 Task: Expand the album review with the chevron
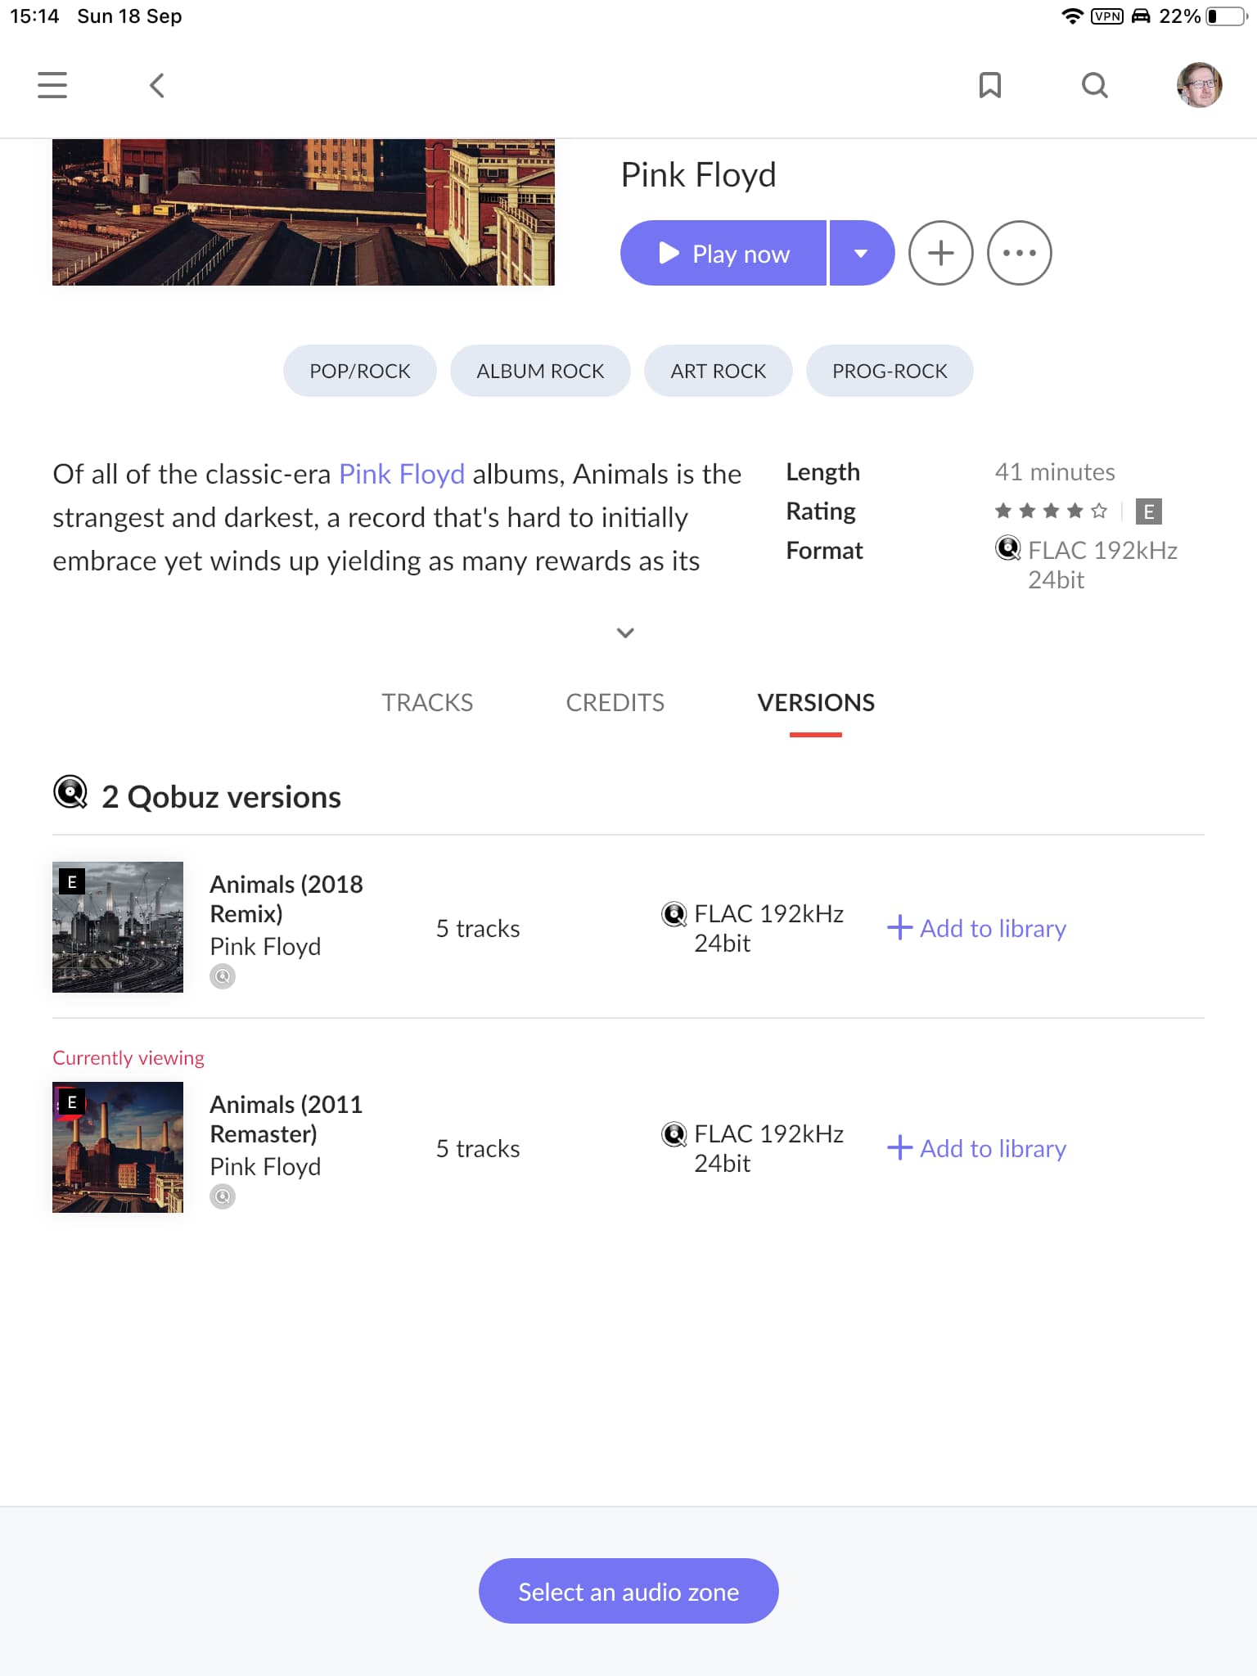point(625,633)
